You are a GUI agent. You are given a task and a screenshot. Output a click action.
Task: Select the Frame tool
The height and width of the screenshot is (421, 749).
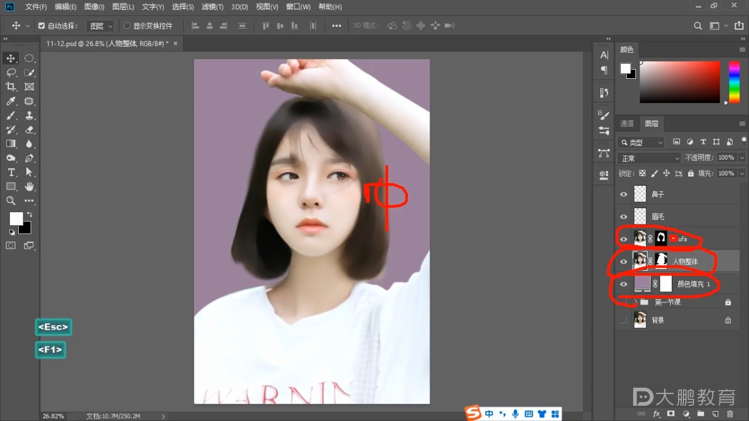(29, 87)
